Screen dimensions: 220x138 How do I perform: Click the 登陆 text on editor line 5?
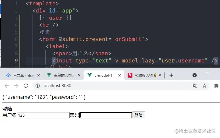[x=44, y=32]
